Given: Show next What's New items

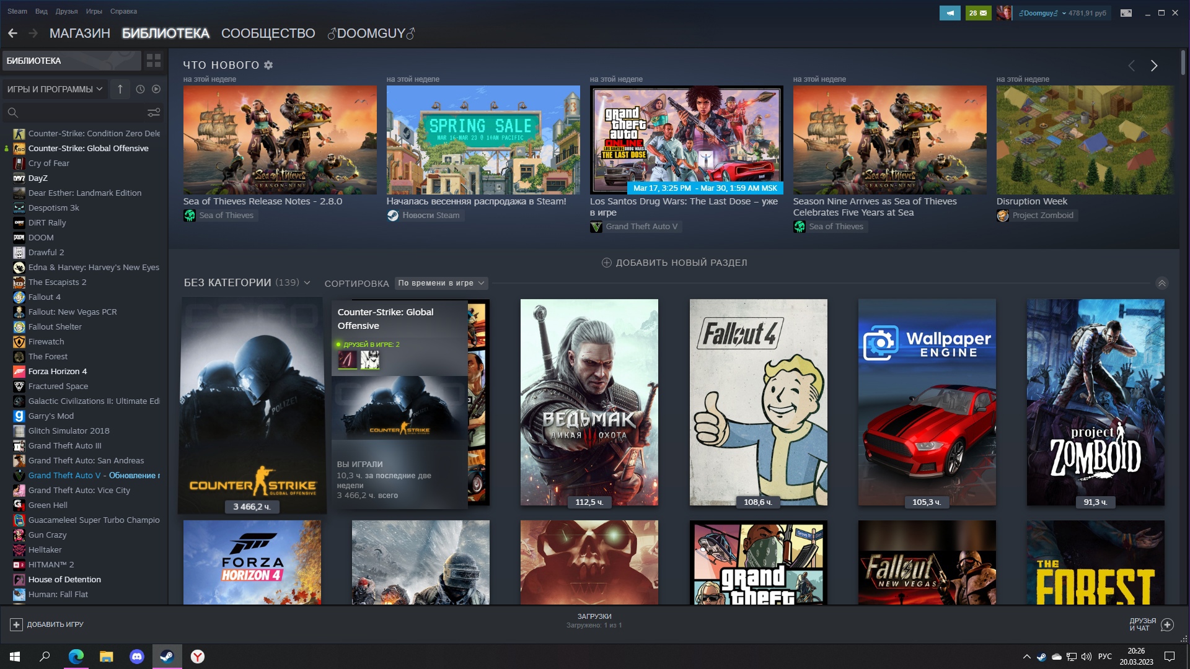Looking at the screenshot, I should click(x=1154, y=66).
